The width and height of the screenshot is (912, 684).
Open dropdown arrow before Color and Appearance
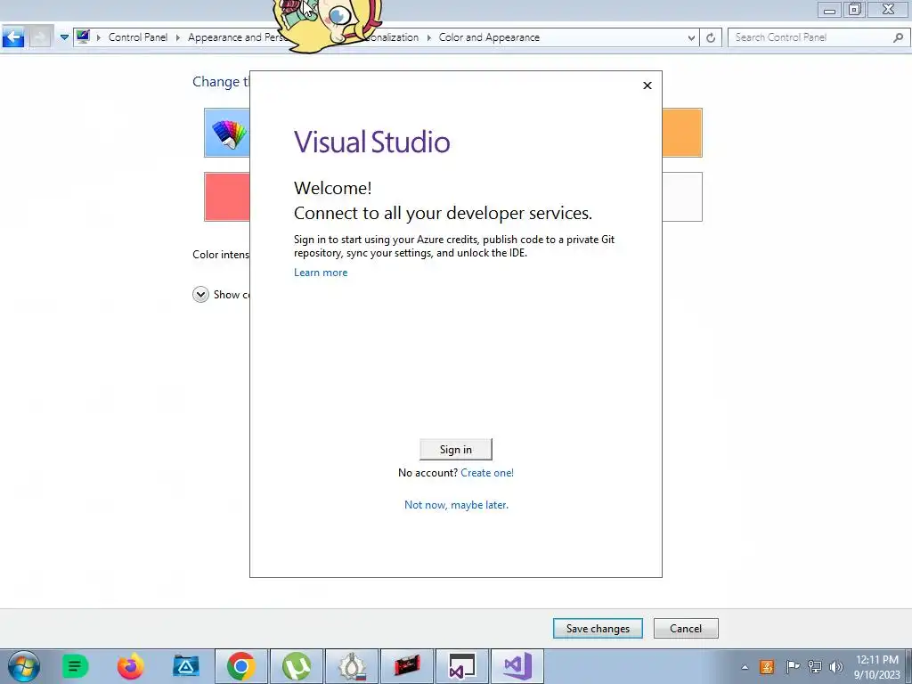428,37
